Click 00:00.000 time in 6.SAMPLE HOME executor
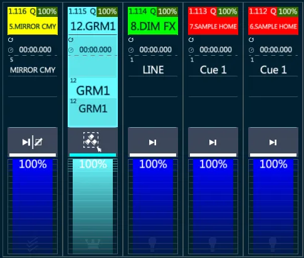The image size is (304, 258). tap(276, 49)
